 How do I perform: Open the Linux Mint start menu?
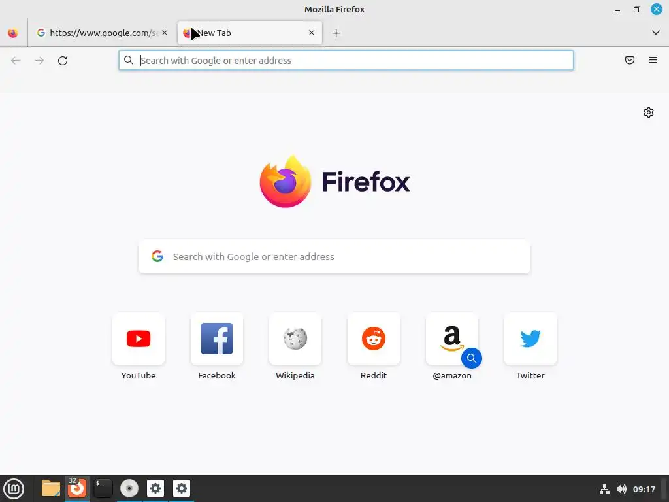click(14, 489)
